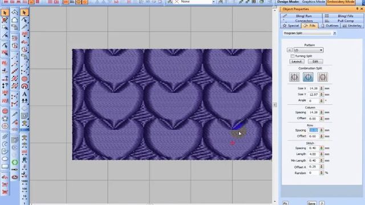Image resolution: width=365 pixels, height=205 pixels.
Task: Open the Pull Comp tab
Action: [343, 21]
